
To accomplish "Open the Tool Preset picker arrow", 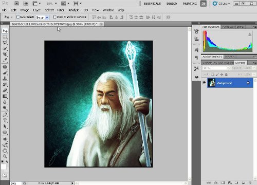I will click(12, 17).
